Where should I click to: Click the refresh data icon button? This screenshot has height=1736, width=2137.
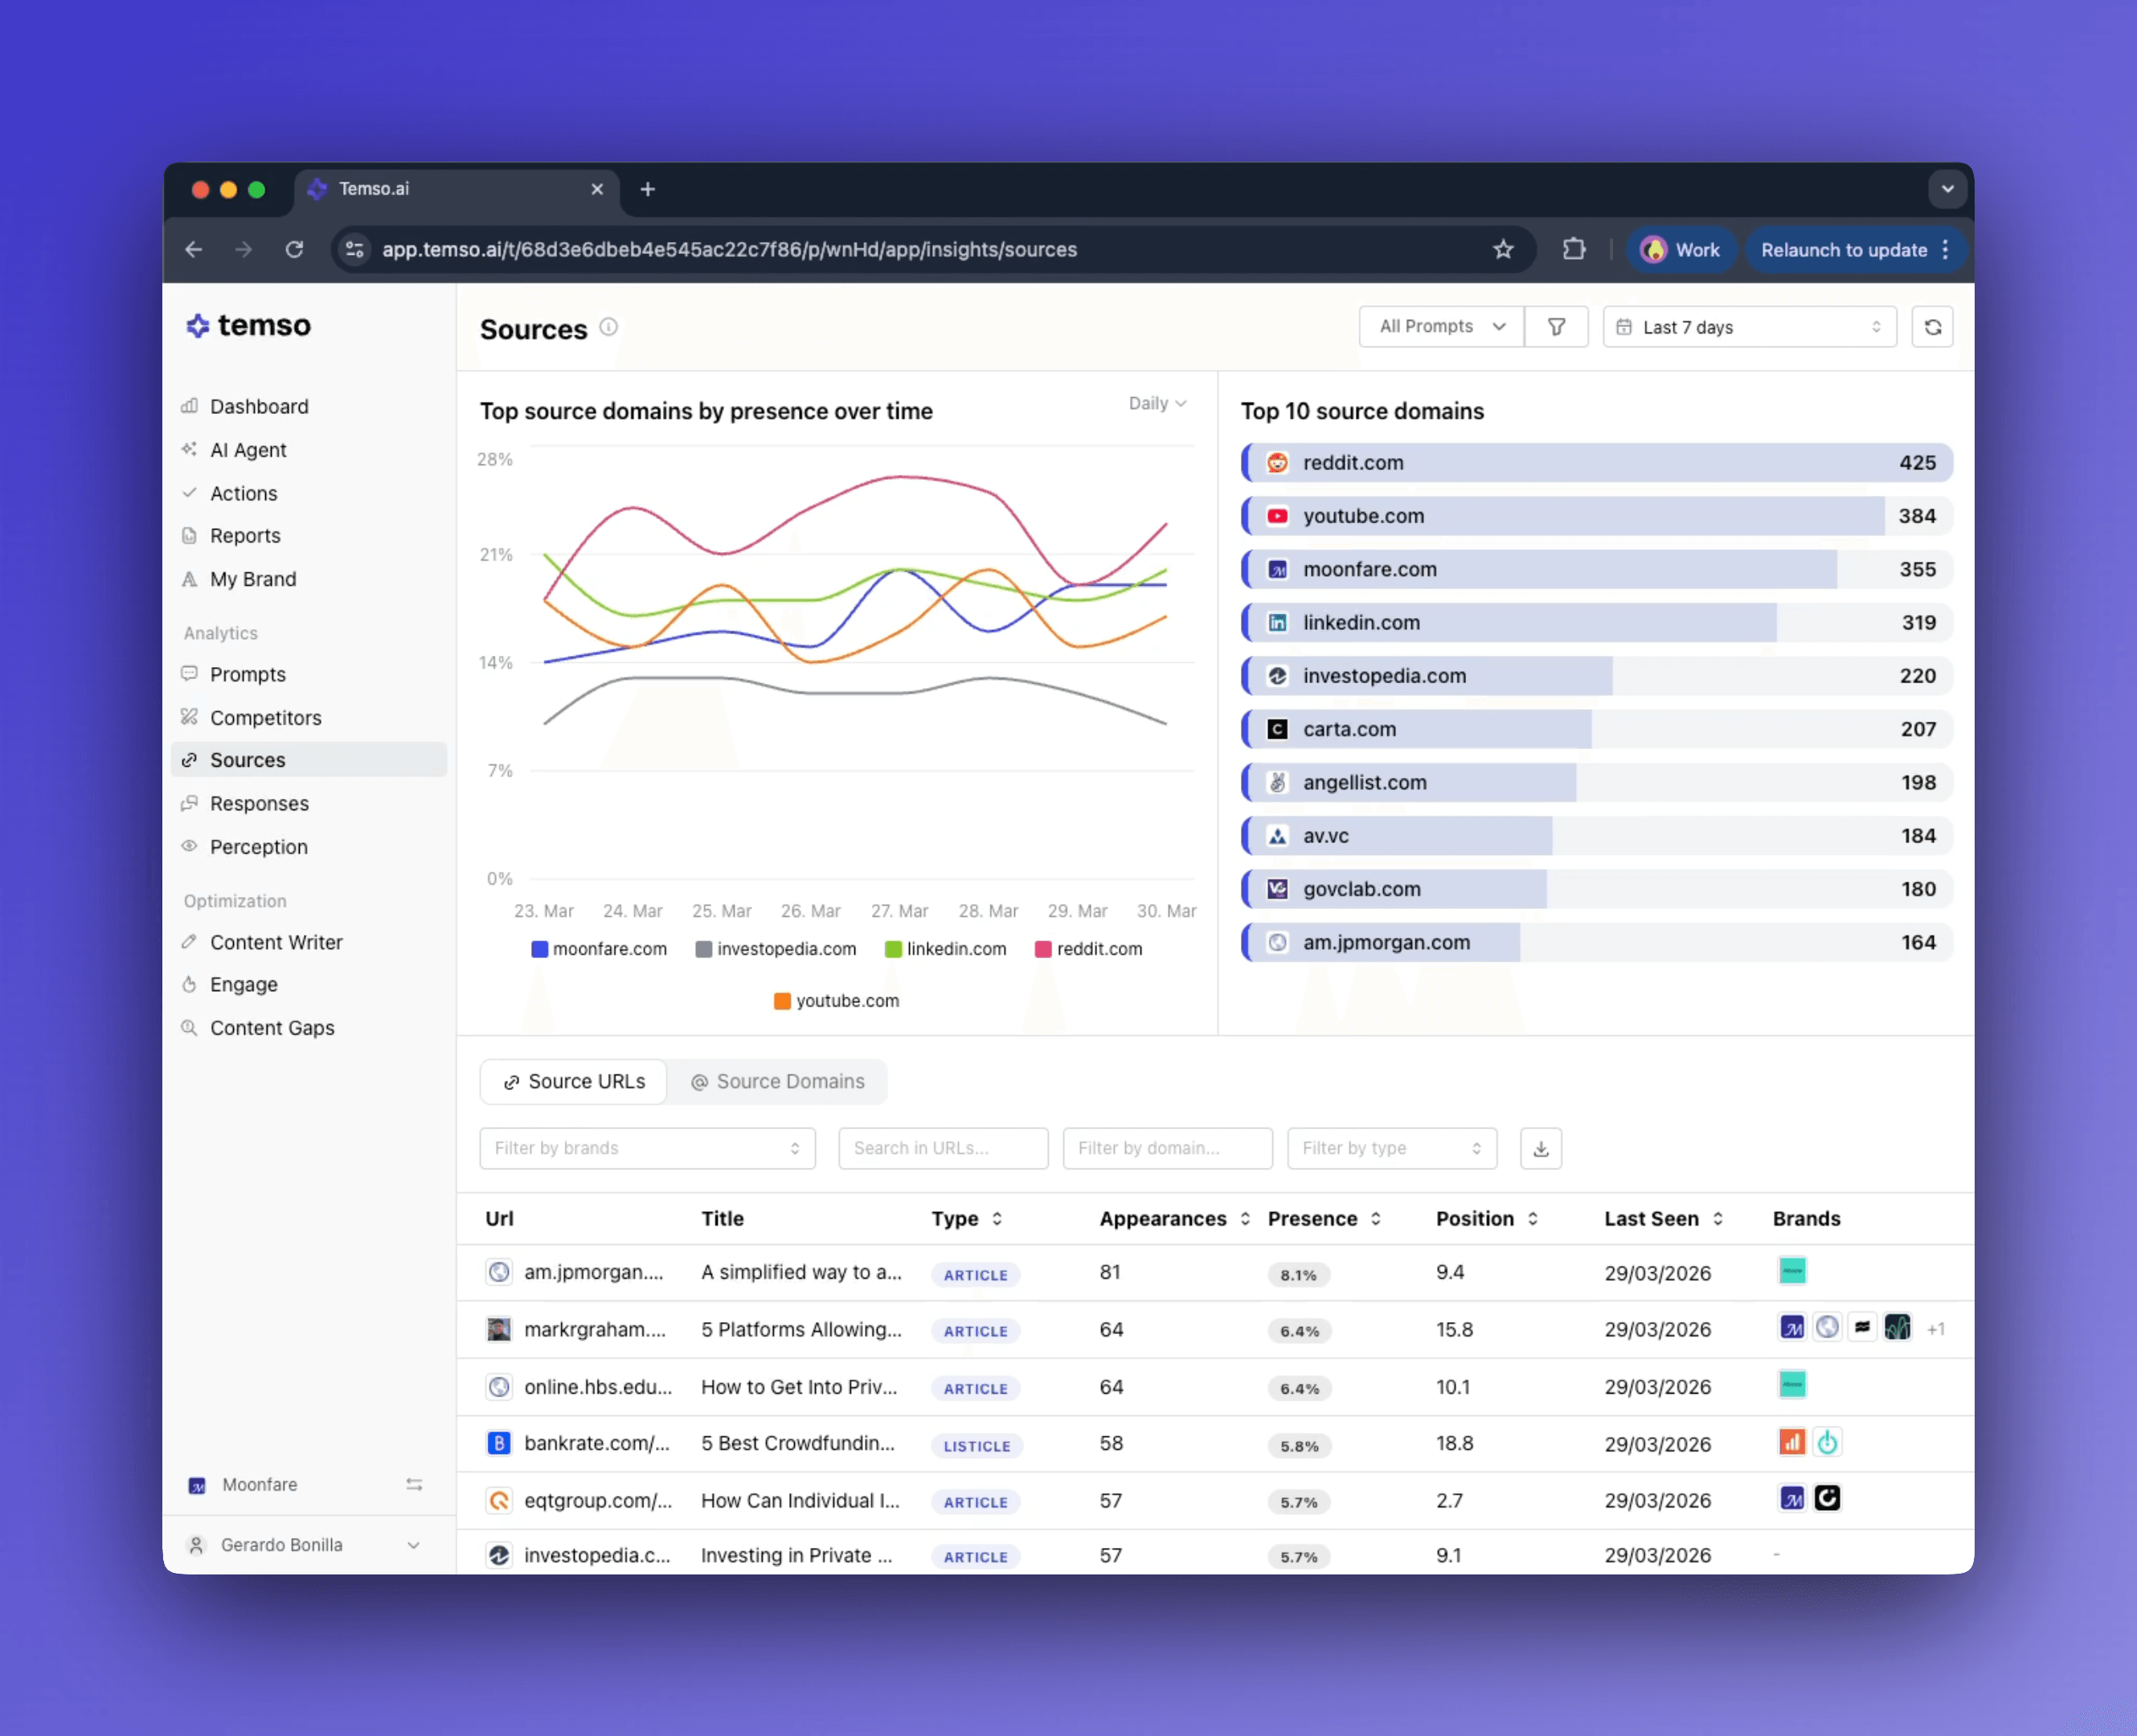(x=1932, y=327)
